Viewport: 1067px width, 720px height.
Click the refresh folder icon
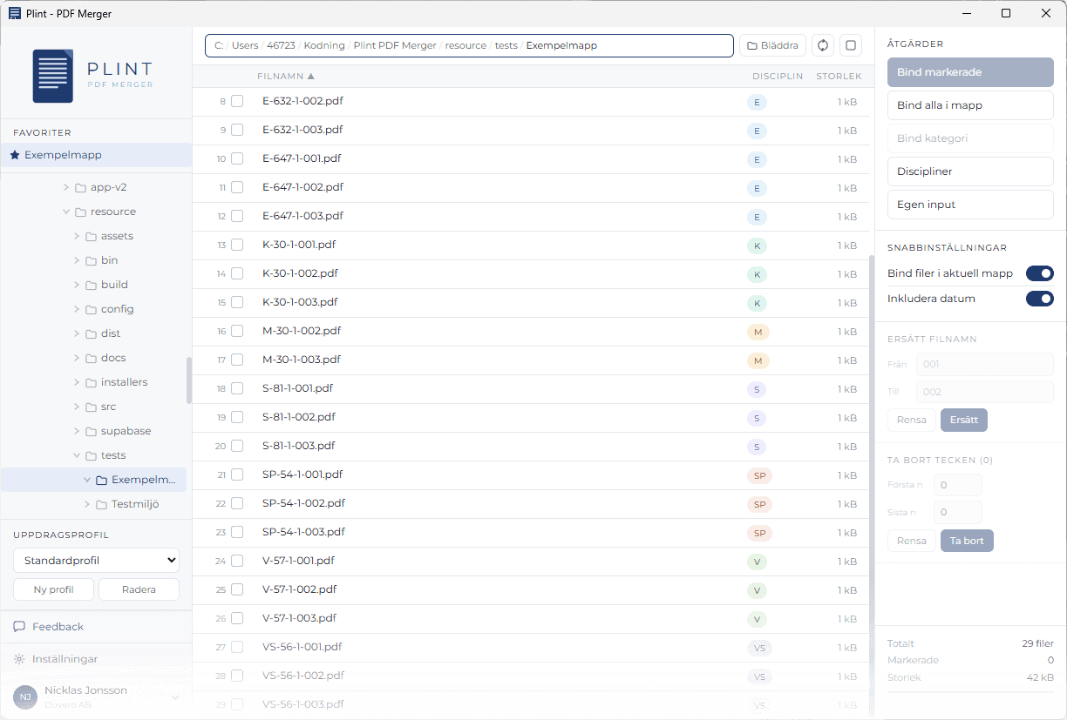(823, 45)
